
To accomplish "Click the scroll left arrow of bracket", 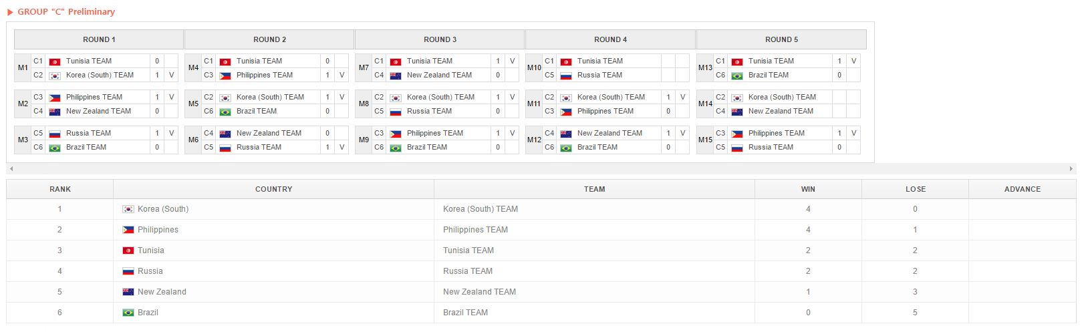I will point(11,169).
